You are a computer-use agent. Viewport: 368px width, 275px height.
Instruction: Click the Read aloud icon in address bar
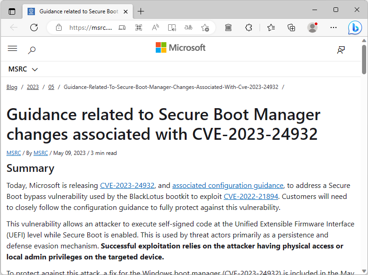coord(155,27)
